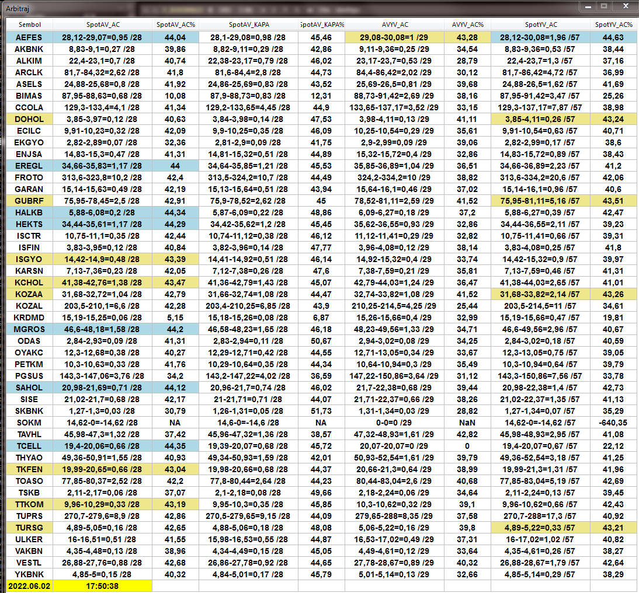Select the TCELL symbol cell
The height and width of the screenshot is (593, 639).
29,446
